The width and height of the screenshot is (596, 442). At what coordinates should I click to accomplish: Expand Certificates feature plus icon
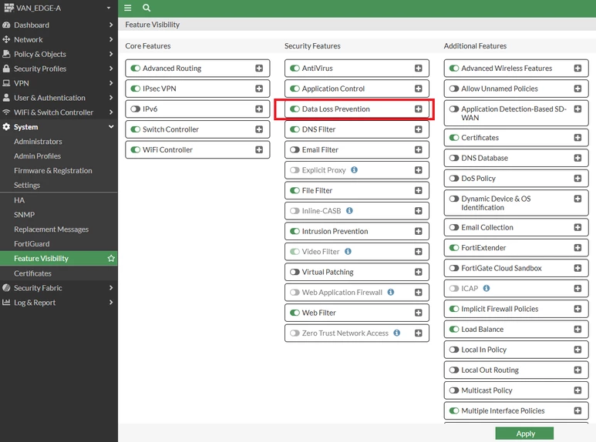coord(577,138)
